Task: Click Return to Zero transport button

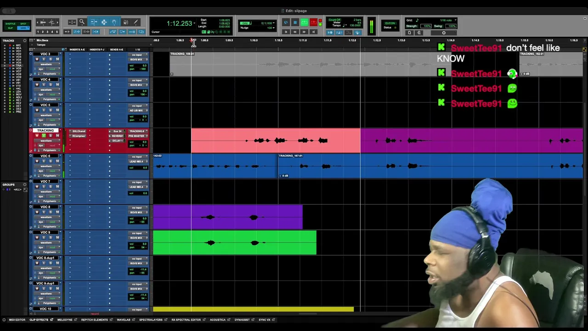Action: pos(286,32)
